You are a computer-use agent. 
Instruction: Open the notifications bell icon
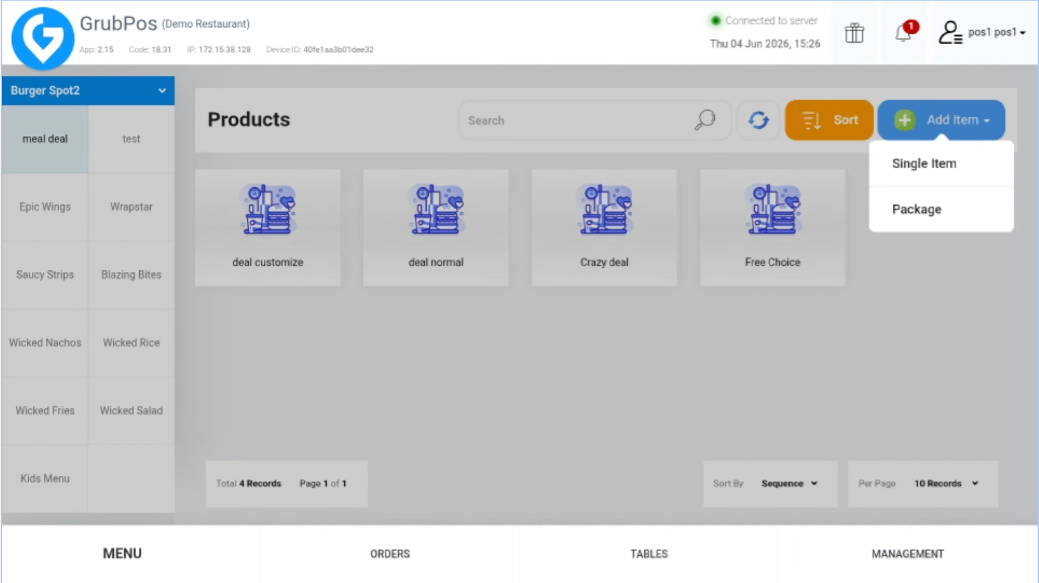point(905,31)
